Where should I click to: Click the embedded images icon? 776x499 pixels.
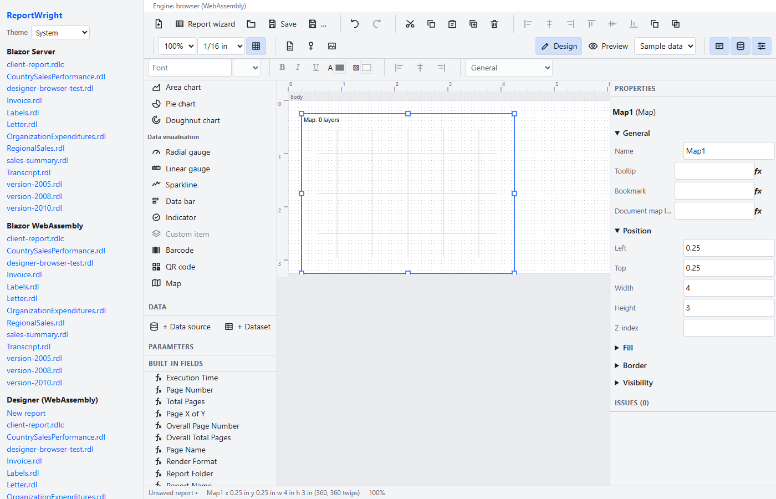(332, 46)
